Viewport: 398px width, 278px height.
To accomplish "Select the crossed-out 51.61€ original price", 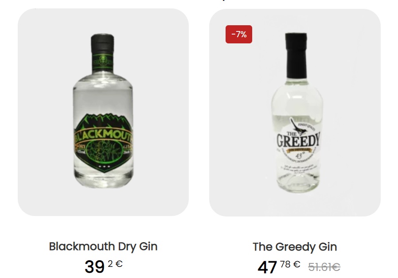I will [x=324, y=267].
